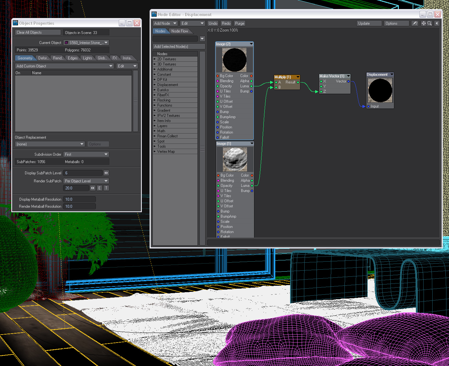449x366 pixels.
Task: Click the pan arrows icon in Node Editor
Action: (424, 23)
